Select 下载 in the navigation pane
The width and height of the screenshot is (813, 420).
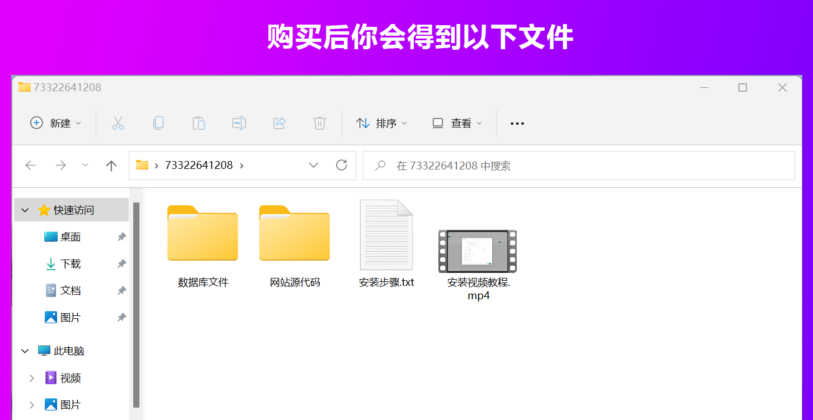(71, 264)
